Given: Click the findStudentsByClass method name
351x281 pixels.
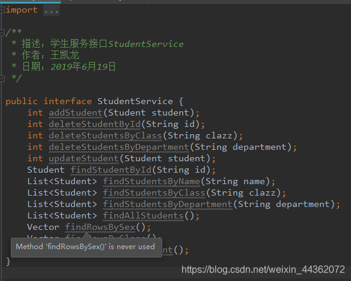Looking at the screenshot, I should pyautogui.click(x=154, y=193).
